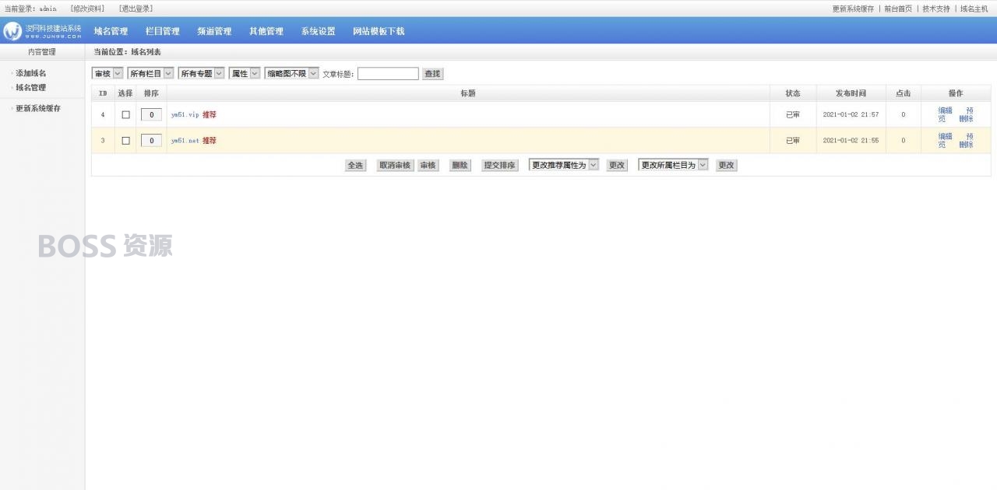Click 编辑 link in ym51.vip row
The image size is (997, 490).
(945, 110)
